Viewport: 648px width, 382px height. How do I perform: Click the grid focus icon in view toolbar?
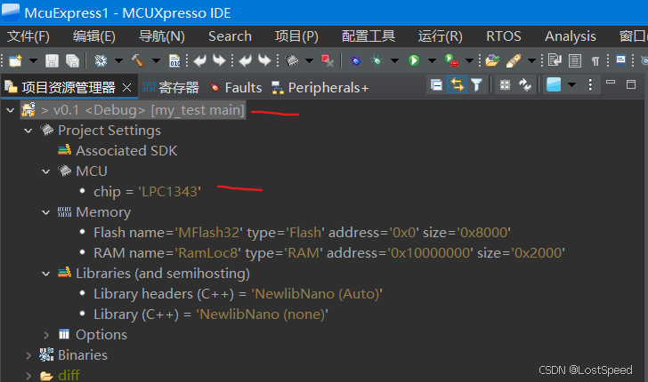click(505, 85)
